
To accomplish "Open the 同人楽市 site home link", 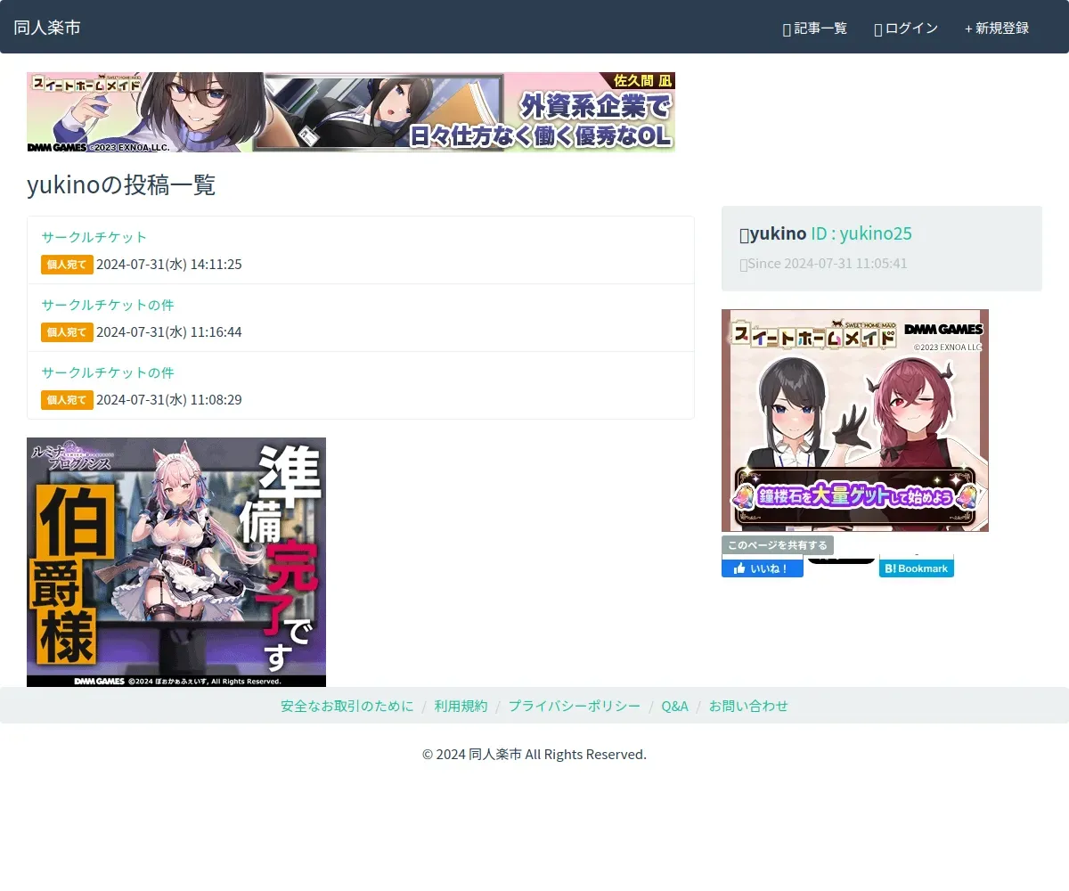I will click(47, 28).
